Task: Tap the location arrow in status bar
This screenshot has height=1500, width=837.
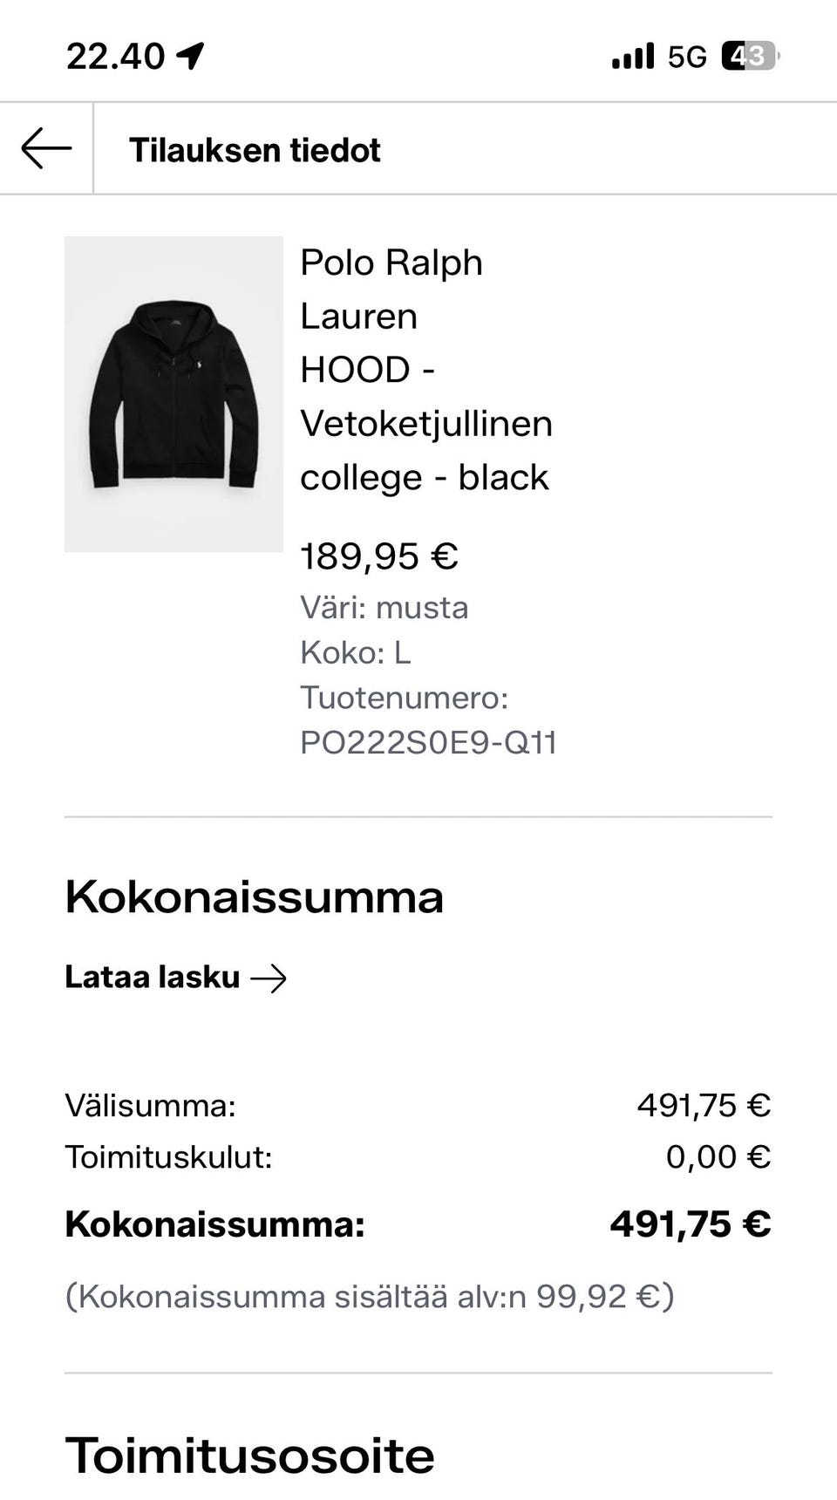Action: pyautogui.click(x=190, y=57)
